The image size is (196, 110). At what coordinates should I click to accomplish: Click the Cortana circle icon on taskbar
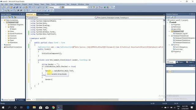point(15,107)
